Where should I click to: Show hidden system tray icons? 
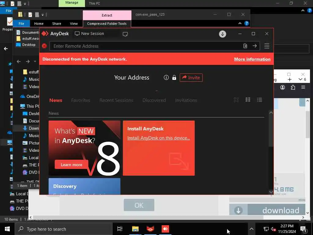point(252,229)
